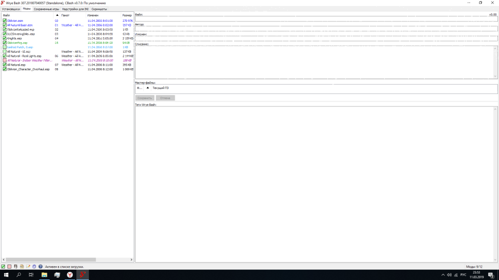Screen dimensions: 499x280
Task: Select the Моды tab
Action: pyautogui.click(x=27, y=9)
